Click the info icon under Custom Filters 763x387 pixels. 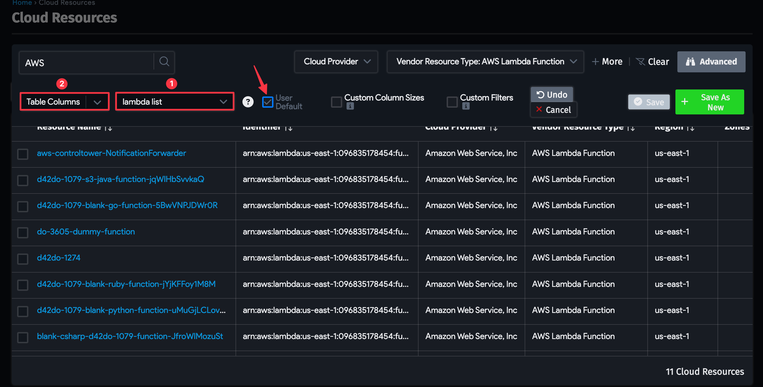(466, 106)
